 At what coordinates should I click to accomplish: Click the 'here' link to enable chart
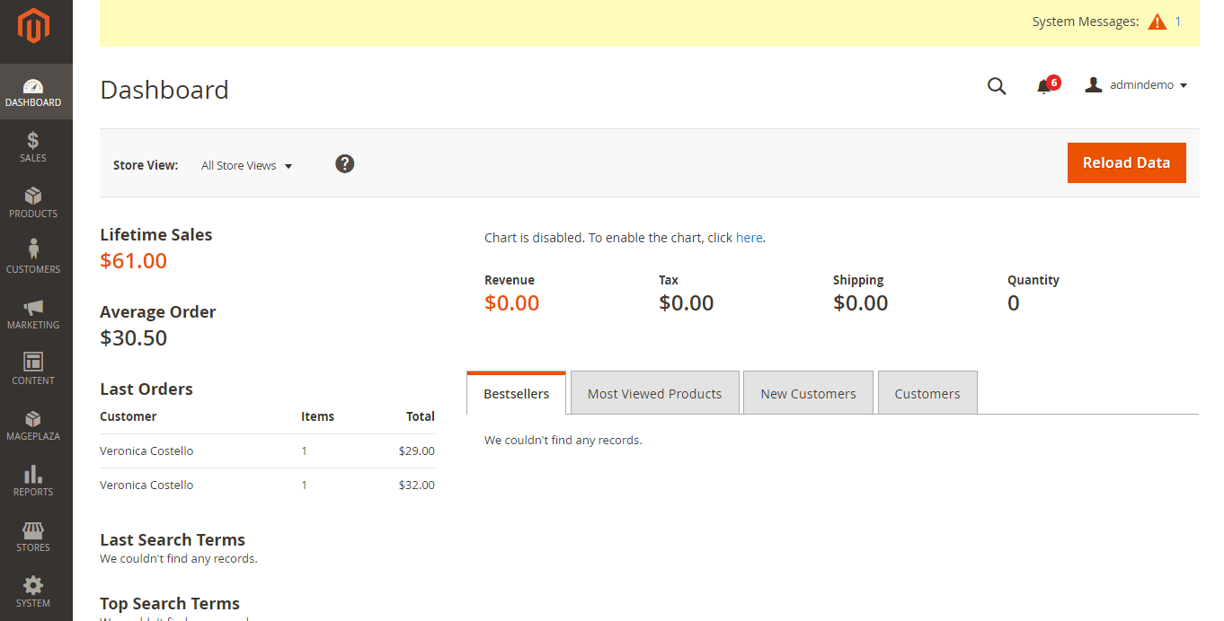[x=749, y=238]
